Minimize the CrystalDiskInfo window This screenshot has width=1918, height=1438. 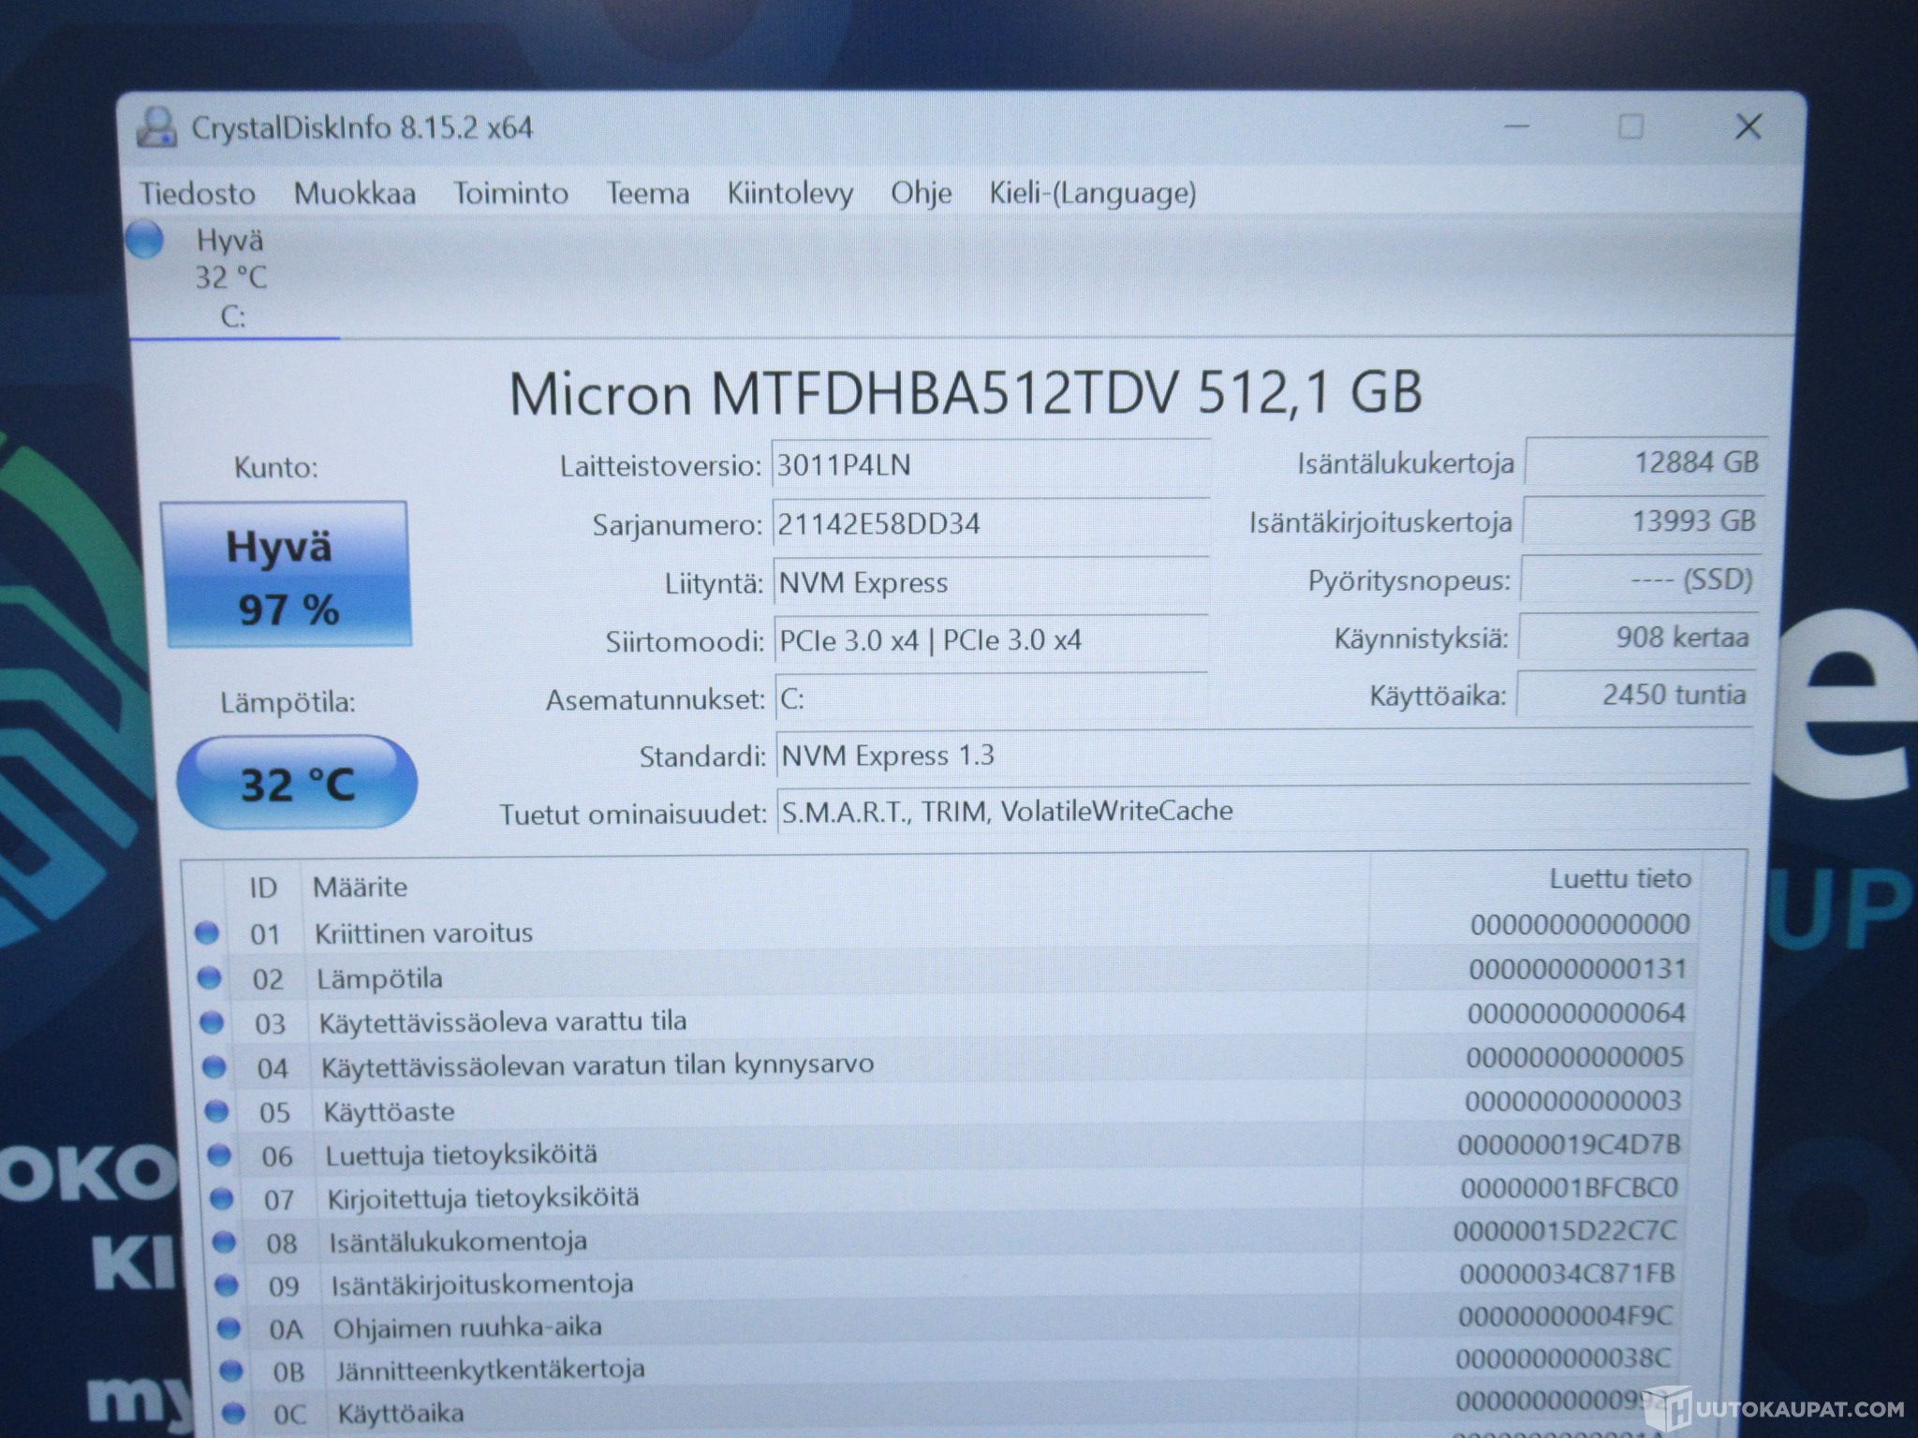point(1517,126)
